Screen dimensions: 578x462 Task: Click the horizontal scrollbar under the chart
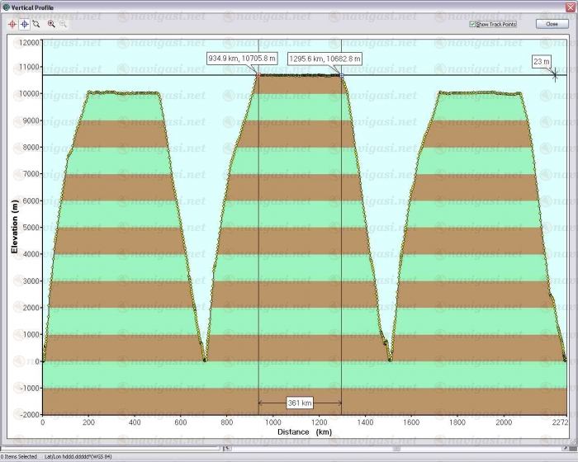(116, 448)
